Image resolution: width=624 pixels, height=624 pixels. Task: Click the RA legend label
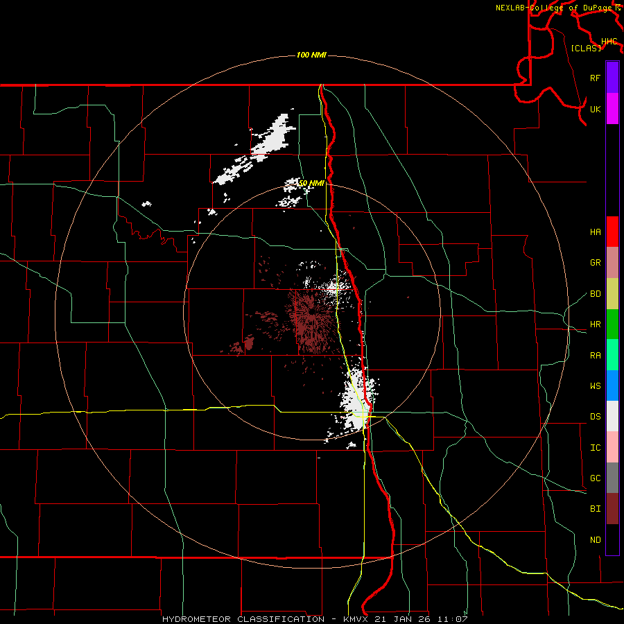595,356
